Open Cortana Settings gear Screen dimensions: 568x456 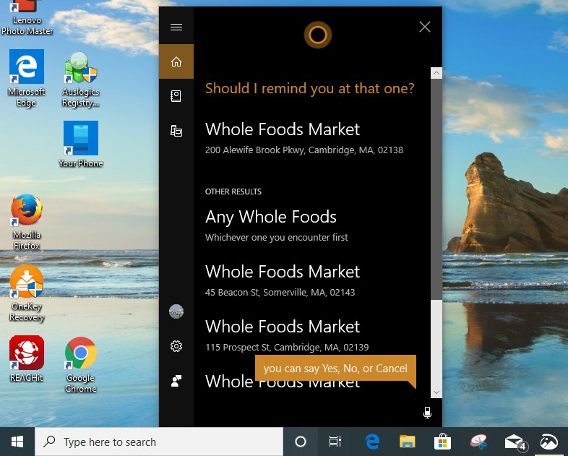click(176, 346)
